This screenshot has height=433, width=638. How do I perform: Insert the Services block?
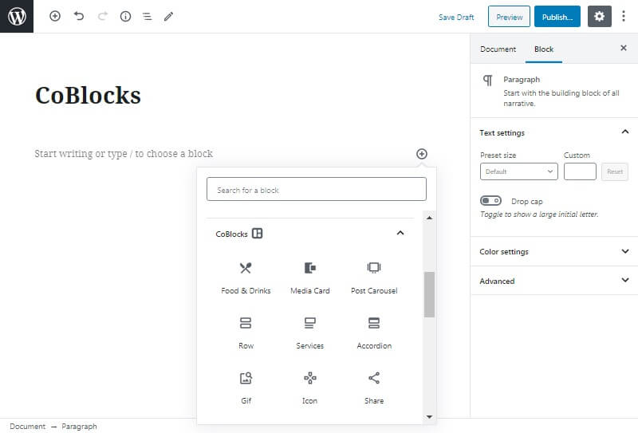pos(310,333)
